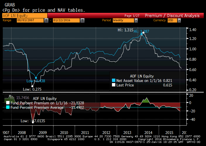Click the 1.00 price axis label
The width and height of the screenshot is (206, 146).
tap(193, 49)
